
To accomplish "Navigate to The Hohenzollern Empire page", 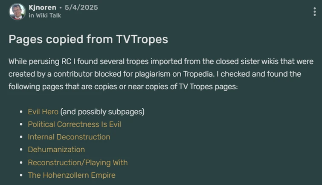I will tap(72, 175).
